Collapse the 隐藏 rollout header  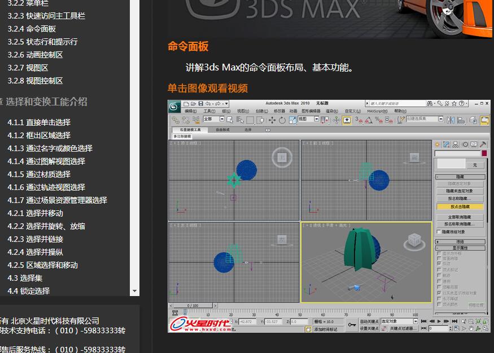[x=460, y=177]
